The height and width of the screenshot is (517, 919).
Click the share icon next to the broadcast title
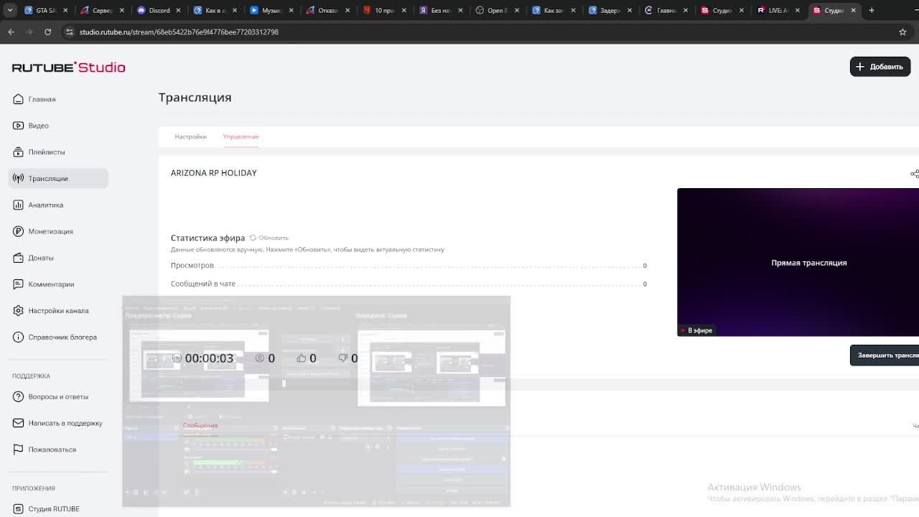pyautogui.click(x=914, y=174)
